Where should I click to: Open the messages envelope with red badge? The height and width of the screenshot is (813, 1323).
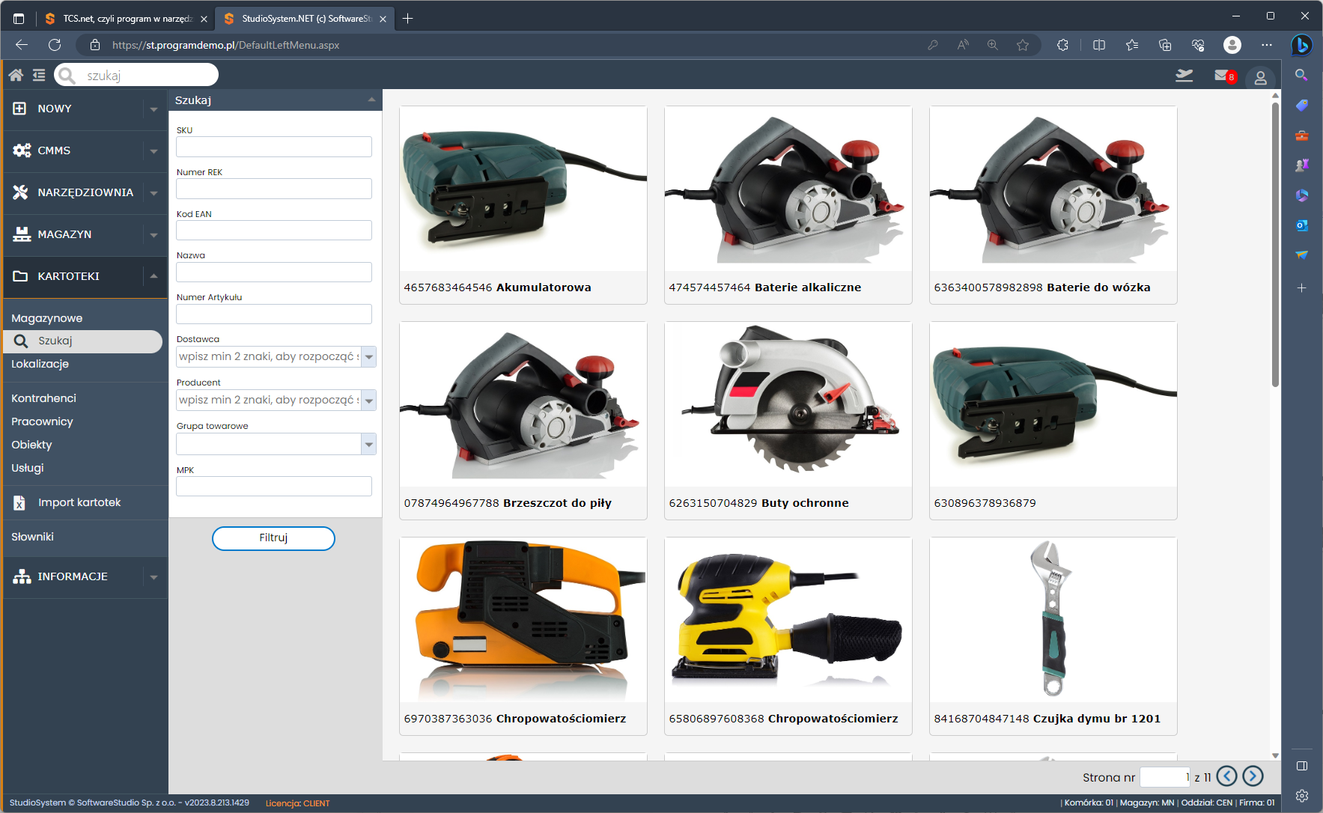point(1223,76)
